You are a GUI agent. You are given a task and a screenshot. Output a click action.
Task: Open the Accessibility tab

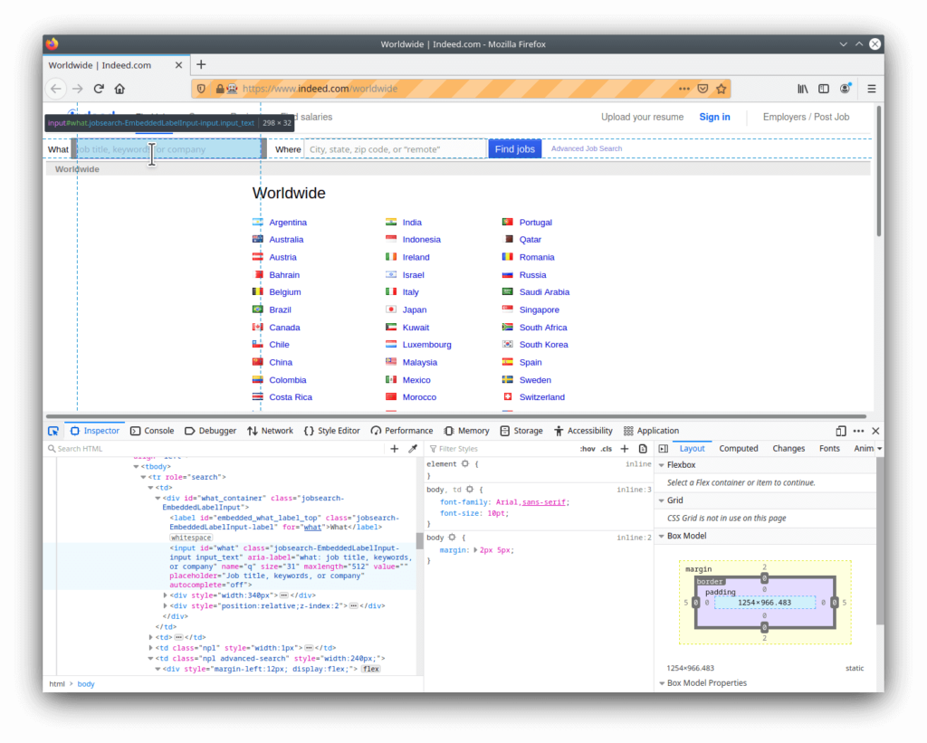[583, 431]
